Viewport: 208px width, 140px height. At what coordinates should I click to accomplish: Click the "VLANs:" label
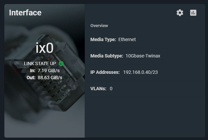98,89
